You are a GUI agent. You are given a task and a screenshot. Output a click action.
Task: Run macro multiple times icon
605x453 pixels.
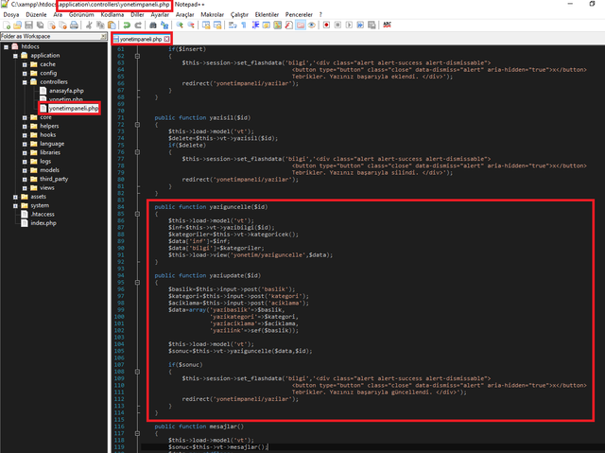click(x=360, y=26)
